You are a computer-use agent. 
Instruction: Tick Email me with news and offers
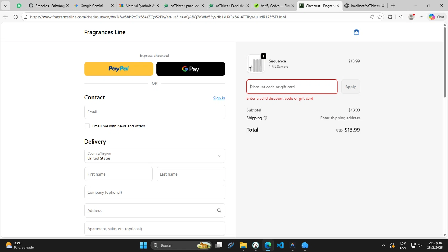(x=87, y=126)
